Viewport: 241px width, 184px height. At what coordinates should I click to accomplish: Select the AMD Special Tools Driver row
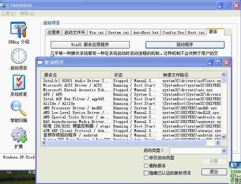(131, 117)
